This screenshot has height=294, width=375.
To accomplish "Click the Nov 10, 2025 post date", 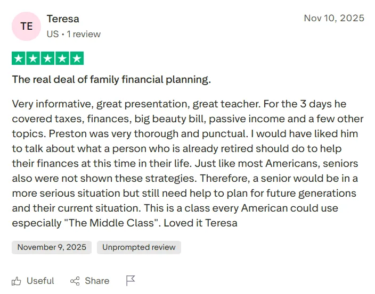I will click(x=334, y=18).
